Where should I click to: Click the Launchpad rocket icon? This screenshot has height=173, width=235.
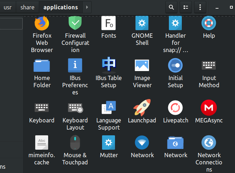point(142,107)
